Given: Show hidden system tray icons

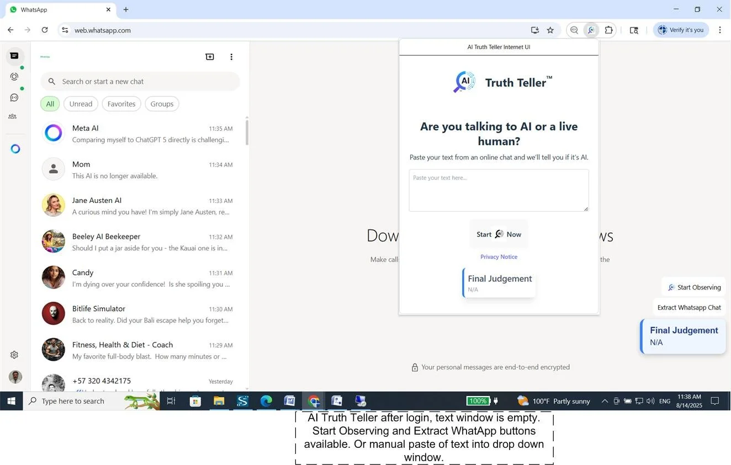Looking at the screenshot, I should (x=605, y=401).
